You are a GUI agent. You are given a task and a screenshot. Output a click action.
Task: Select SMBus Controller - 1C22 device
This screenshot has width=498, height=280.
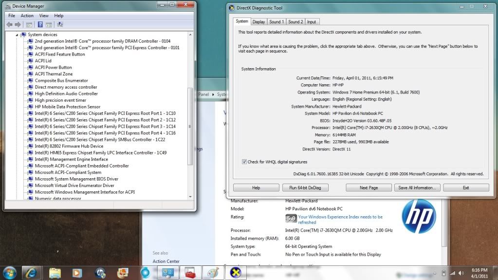point(100,140)
